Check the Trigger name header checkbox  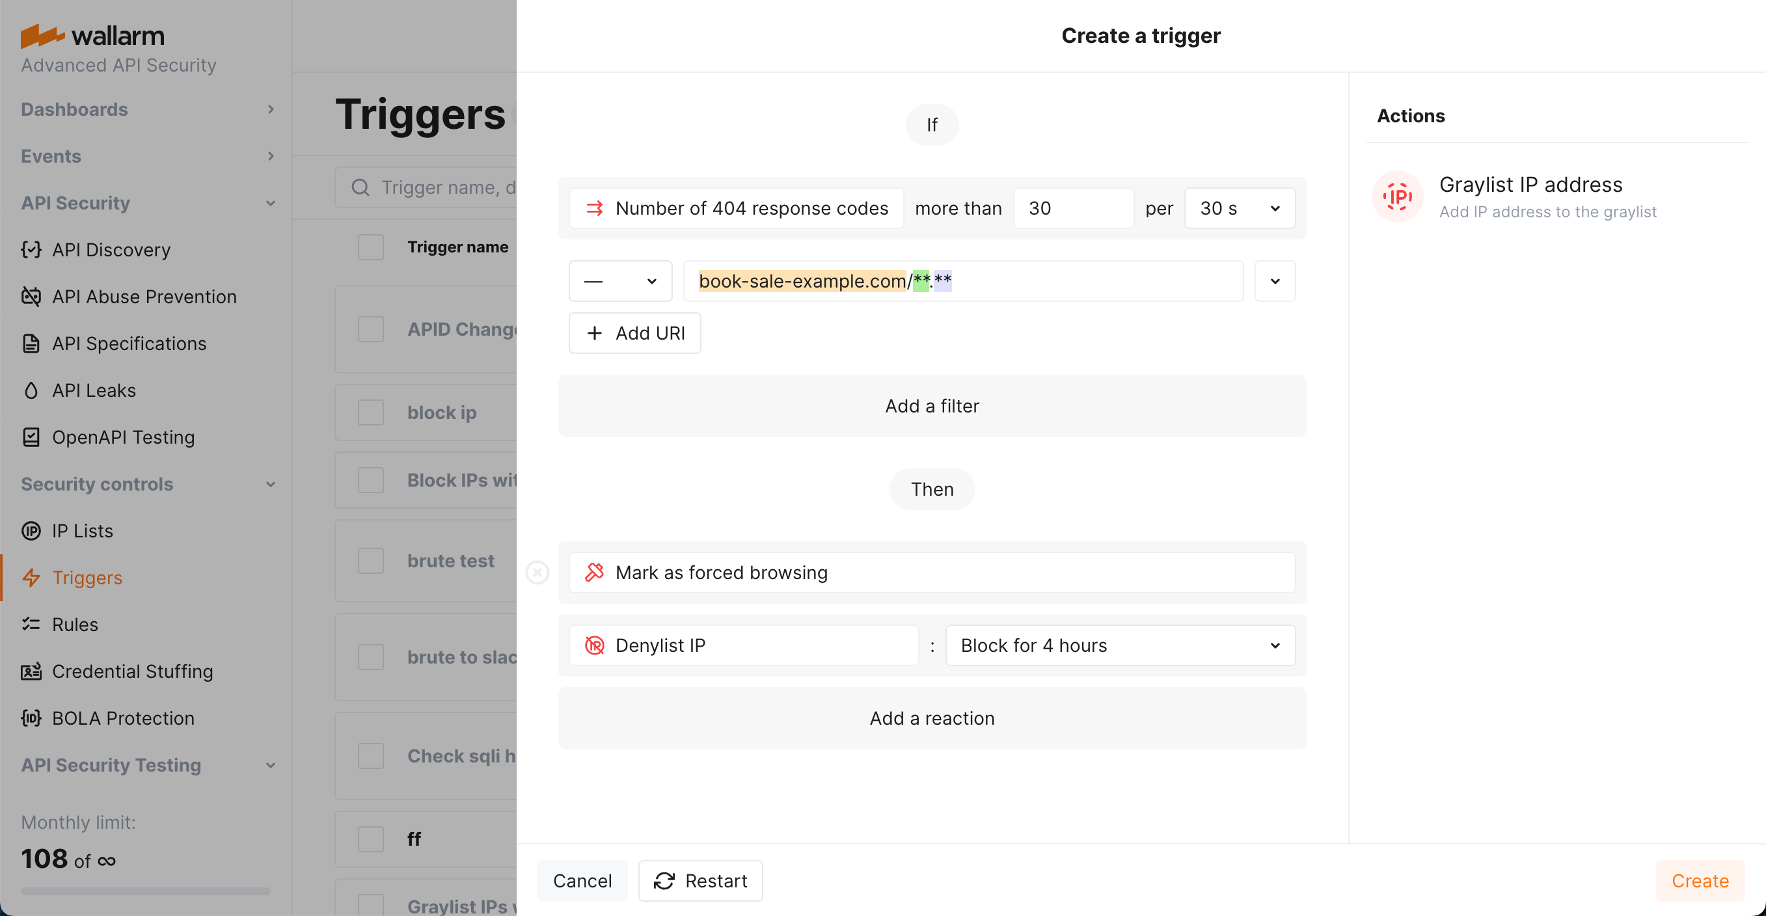tap(370, 247)
